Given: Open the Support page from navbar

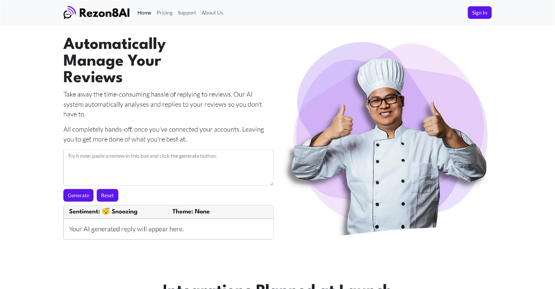Looking at the screenshot, I should click(x=187, y=13).
